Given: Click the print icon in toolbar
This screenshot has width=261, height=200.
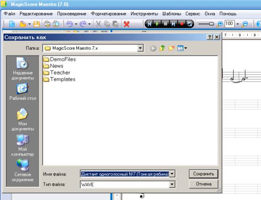Looking at the screenshot, I should click(47, 24).
